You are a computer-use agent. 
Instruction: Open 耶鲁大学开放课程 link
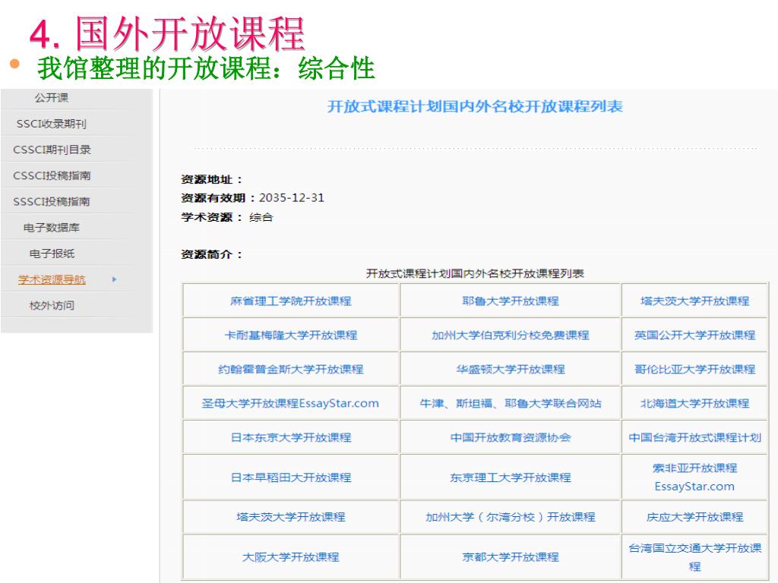click(x=511, y=301)
